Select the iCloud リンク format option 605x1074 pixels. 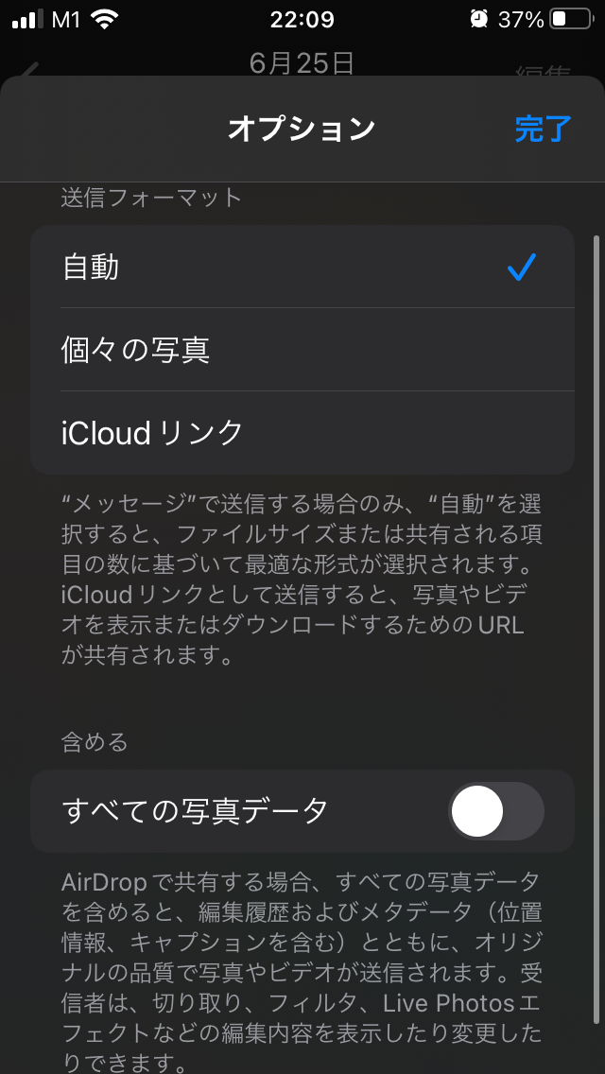(153, 433)
